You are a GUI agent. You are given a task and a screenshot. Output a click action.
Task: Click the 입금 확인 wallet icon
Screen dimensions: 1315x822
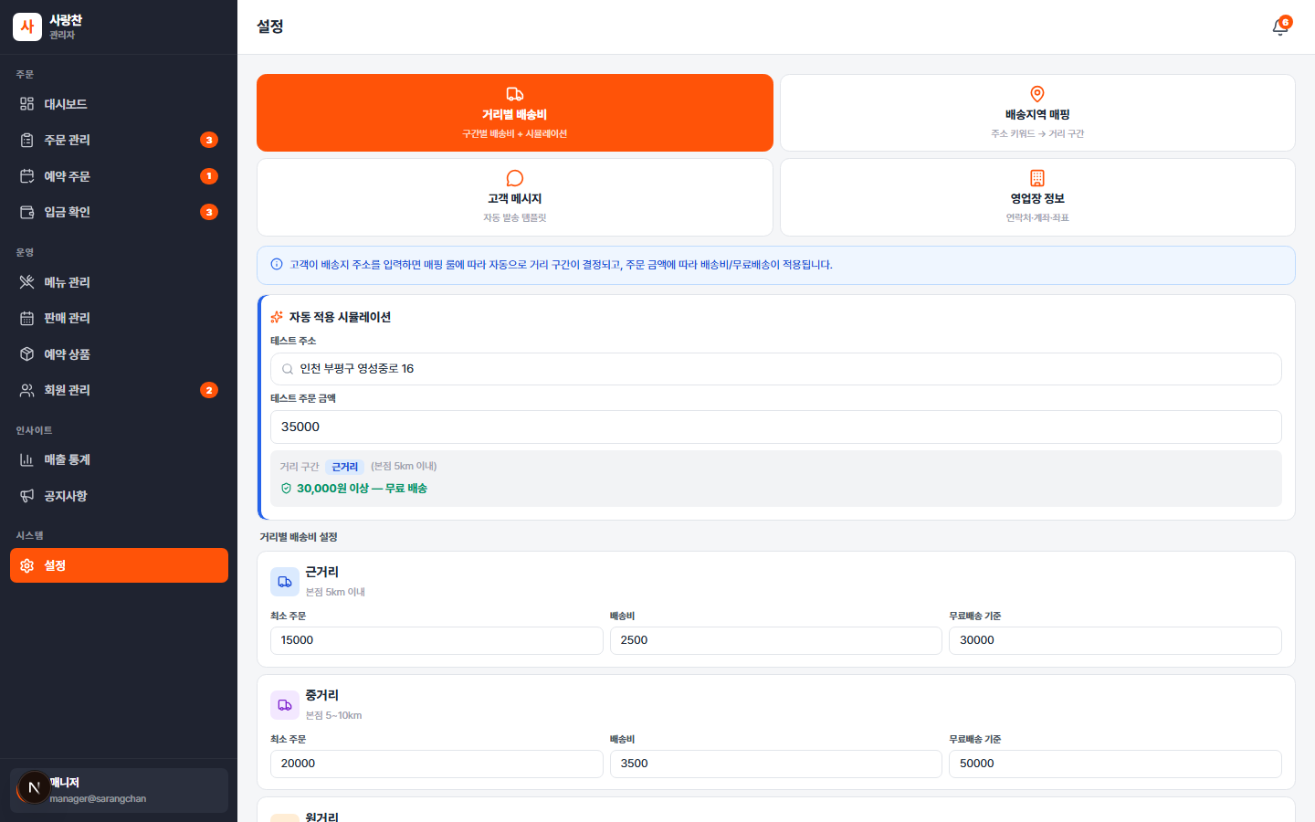[x=27, y=212]
